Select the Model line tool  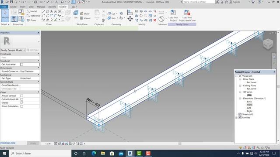(x=31, y=11)
